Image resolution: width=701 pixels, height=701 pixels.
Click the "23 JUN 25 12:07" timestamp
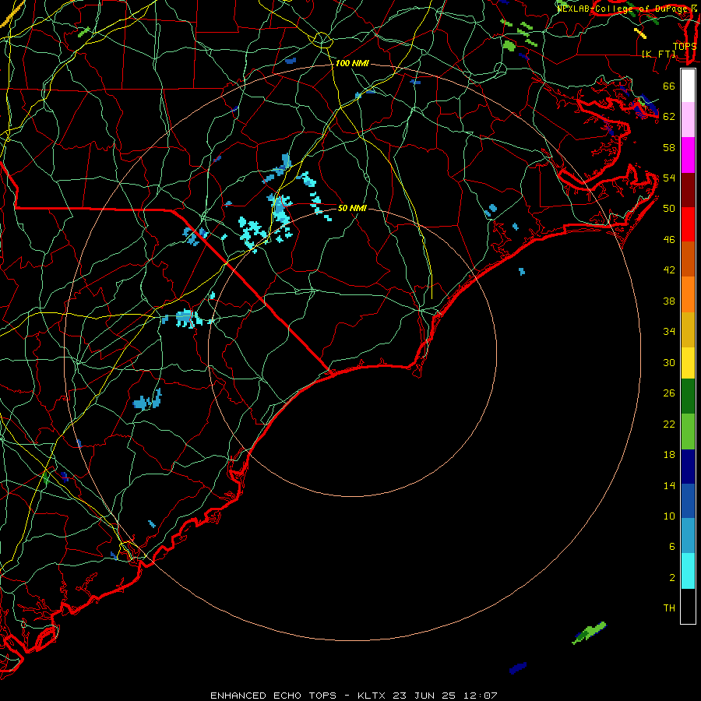point(445,696)
